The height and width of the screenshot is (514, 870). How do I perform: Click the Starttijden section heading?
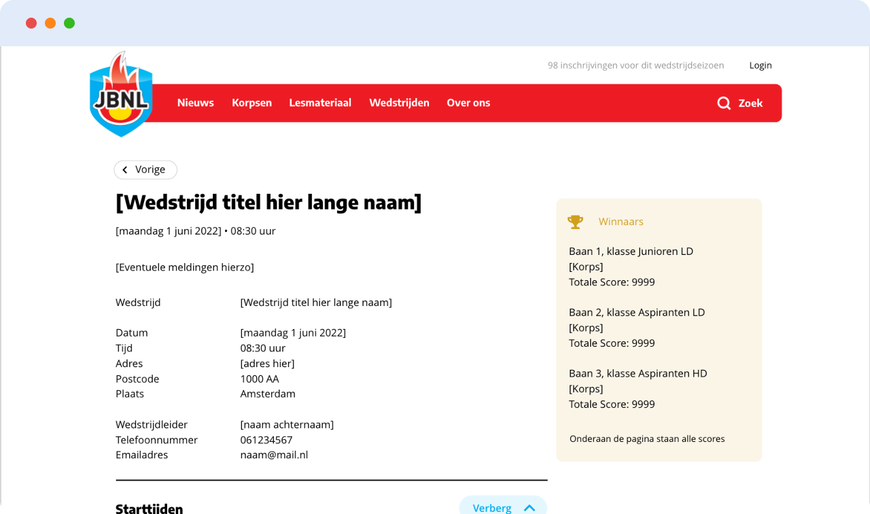click(149, 508)
